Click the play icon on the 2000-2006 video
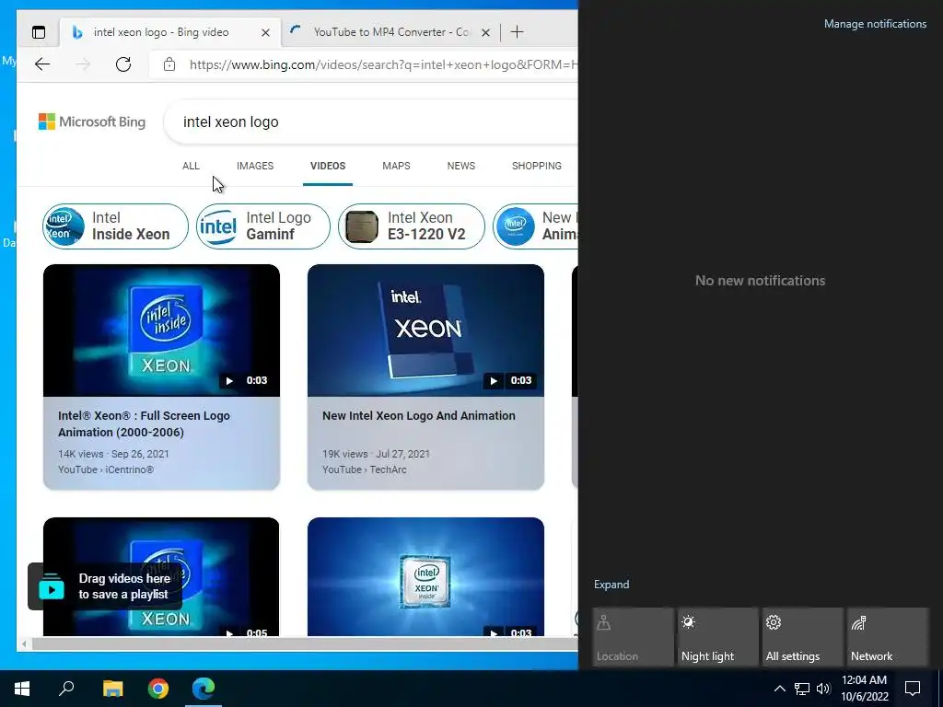This screenshot has height=707, width=943. tap(229, 380)
